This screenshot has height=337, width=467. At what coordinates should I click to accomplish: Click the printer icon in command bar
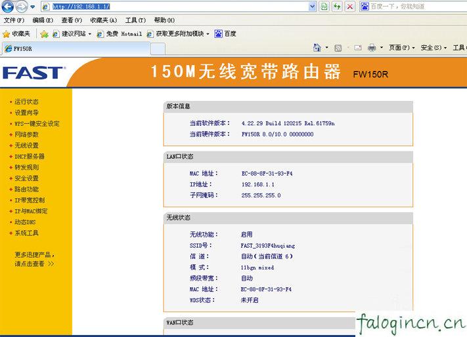pyautogui.click(x=372, y=48)
